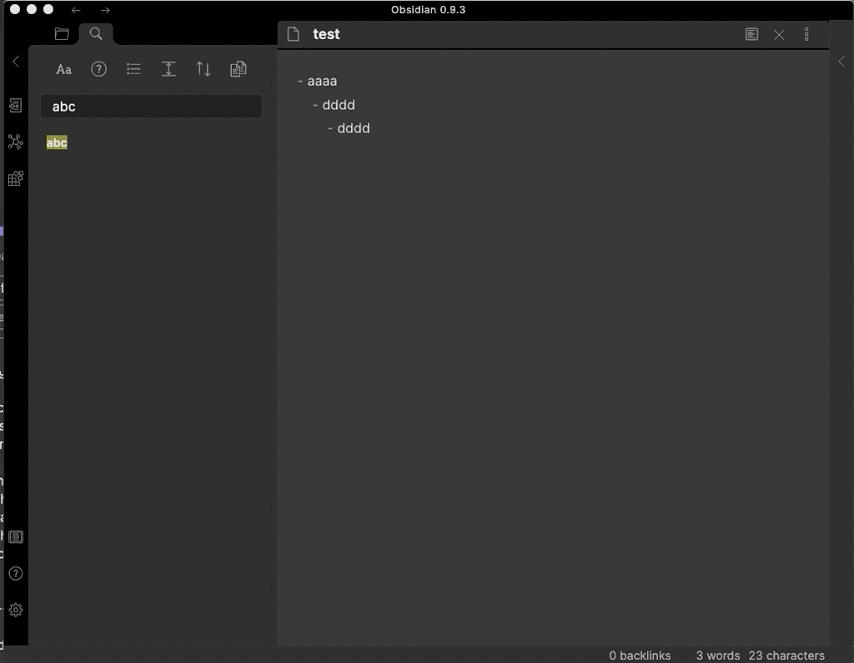Viewport: 854px width, 663px height.
Task: Expand the highlighted abc search result
Action: 57,142
